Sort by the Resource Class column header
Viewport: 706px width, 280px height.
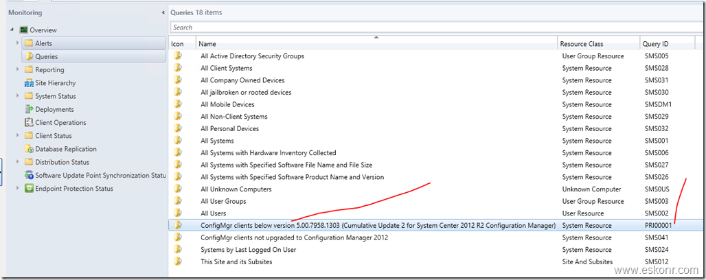point(598,44)
